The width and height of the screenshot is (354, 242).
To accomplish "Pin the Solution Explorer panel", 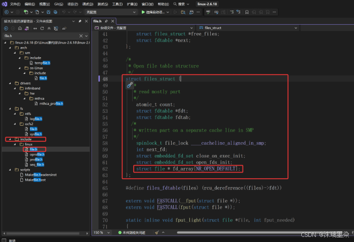I will [80, 21].
